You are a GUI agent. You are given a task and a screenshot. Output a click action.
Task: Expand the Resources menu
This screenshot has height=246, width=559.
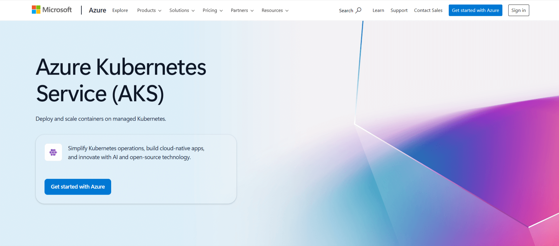(x=275, y=10)
